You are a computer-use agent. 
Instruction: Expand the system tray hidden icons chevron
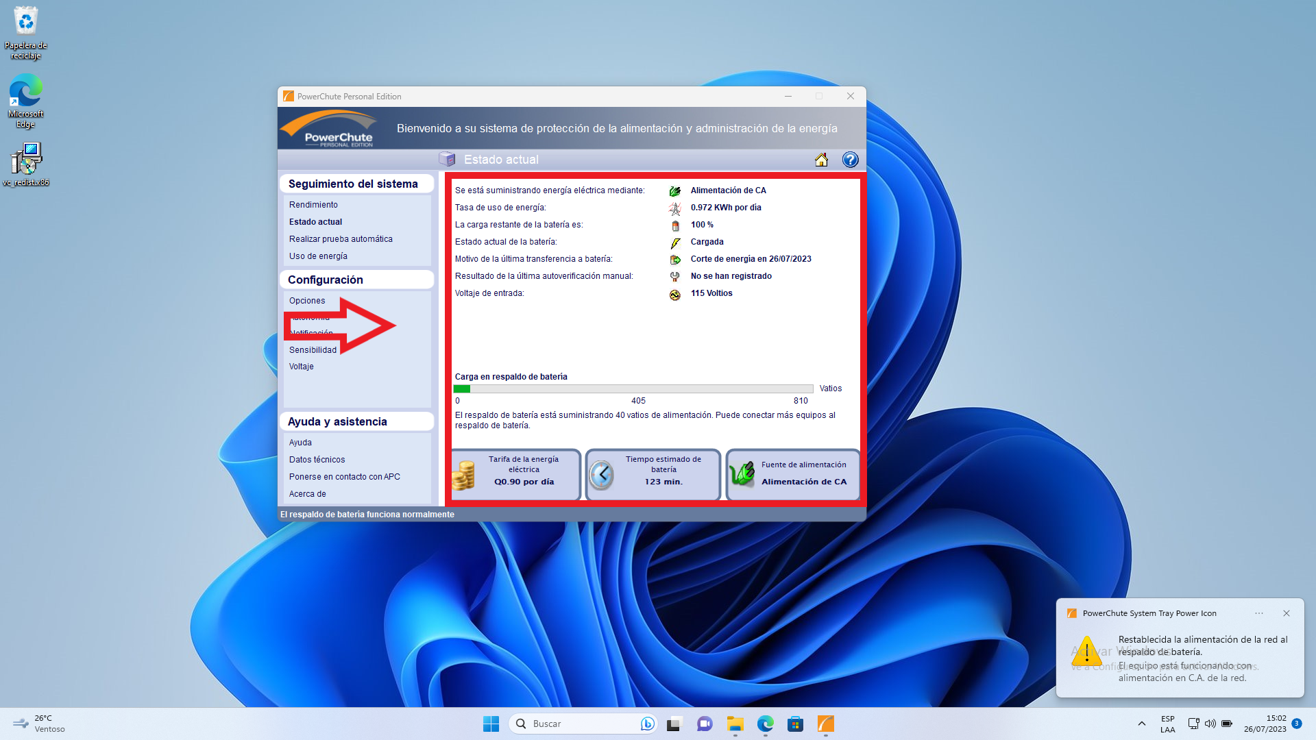1142,724
